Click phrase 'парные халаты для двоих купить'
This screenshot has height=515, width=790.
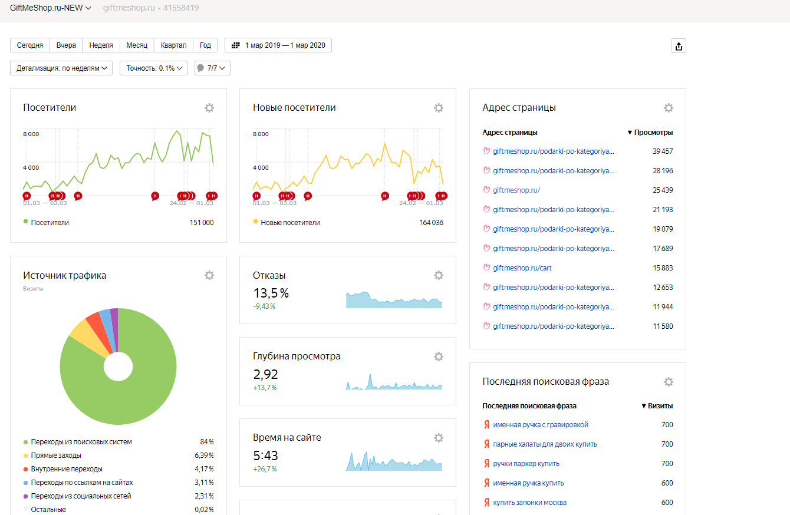point(545,444)
